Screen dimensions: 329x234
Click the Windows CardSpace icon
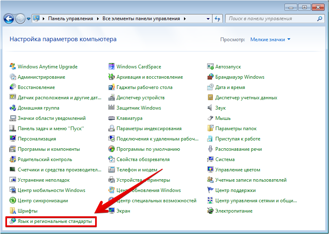click(112, 66)
